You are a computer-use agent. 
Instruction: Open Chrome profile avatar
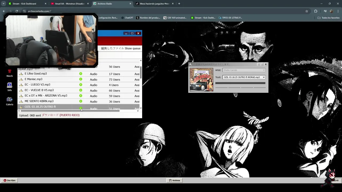pos(332,11)
